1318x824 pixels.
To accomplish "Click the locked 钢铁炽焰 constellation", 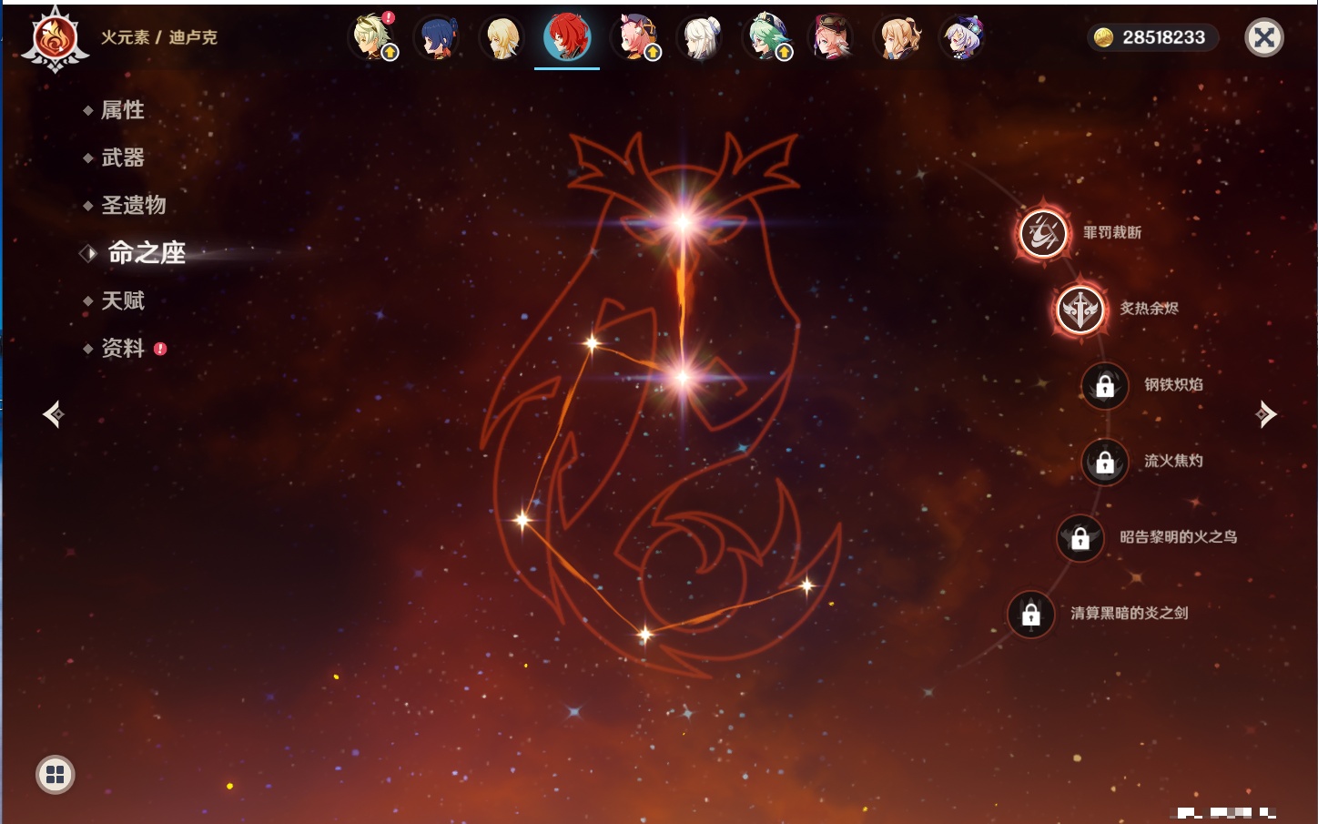I will (x=1105, y=386).
